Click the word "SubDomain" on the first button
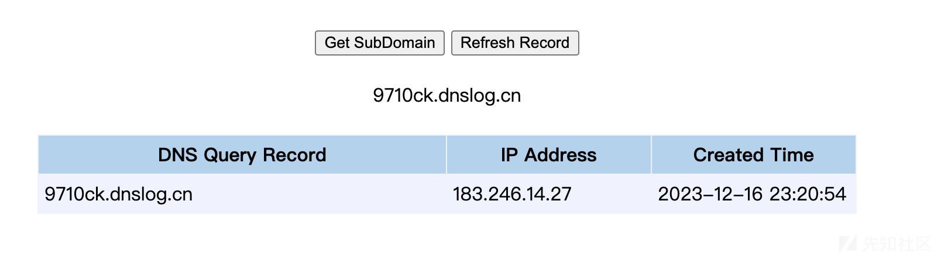This screenshot has height=256, width=941. pos(394,43)
